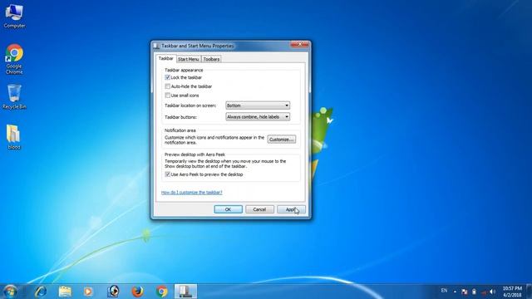This screenshot has height=299, width=532.
Task: Click the dialog title bar system icon
Action: coord(156,46)
